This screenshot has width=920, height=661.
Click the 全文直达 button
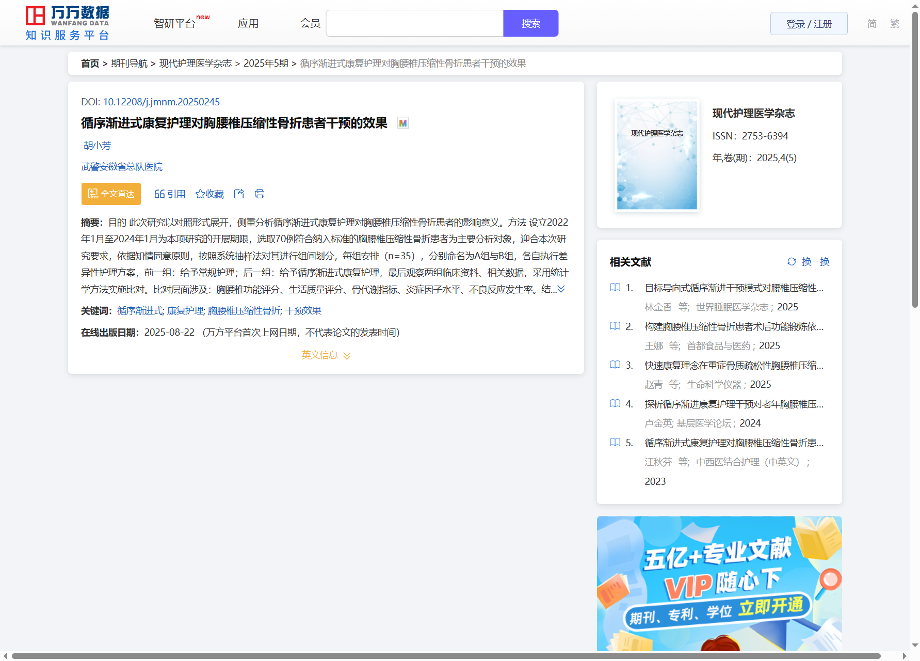(111, 194)
